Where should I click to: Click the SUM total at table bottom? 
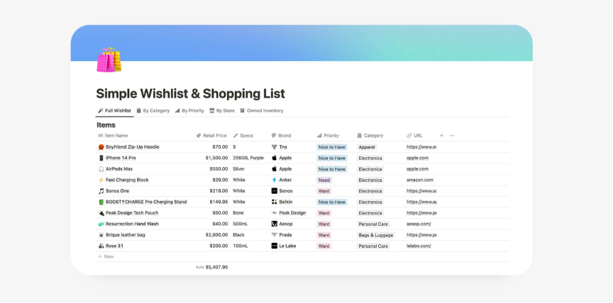(x=212, y=267)
